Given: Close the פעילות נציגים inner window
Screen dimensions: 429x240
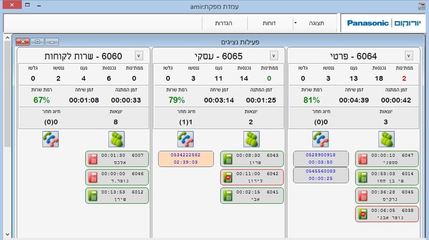Looking at the screenshot, I should pyautogui.click(x=23, y=42).
